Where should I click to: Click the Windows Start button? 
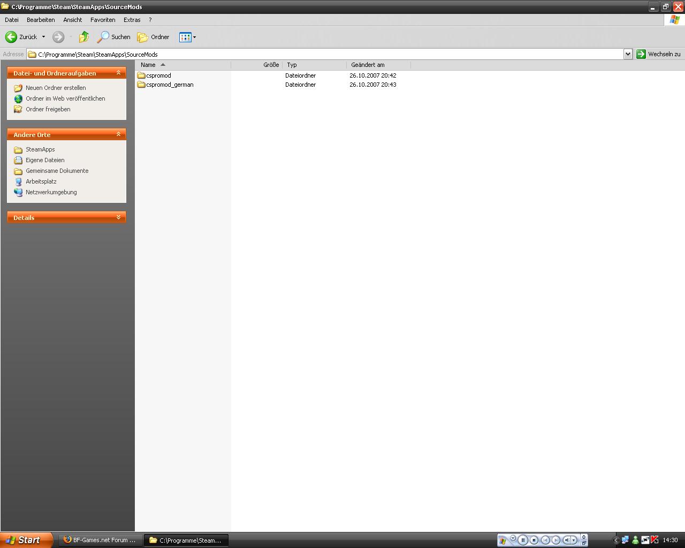click(x=26, y=540)
